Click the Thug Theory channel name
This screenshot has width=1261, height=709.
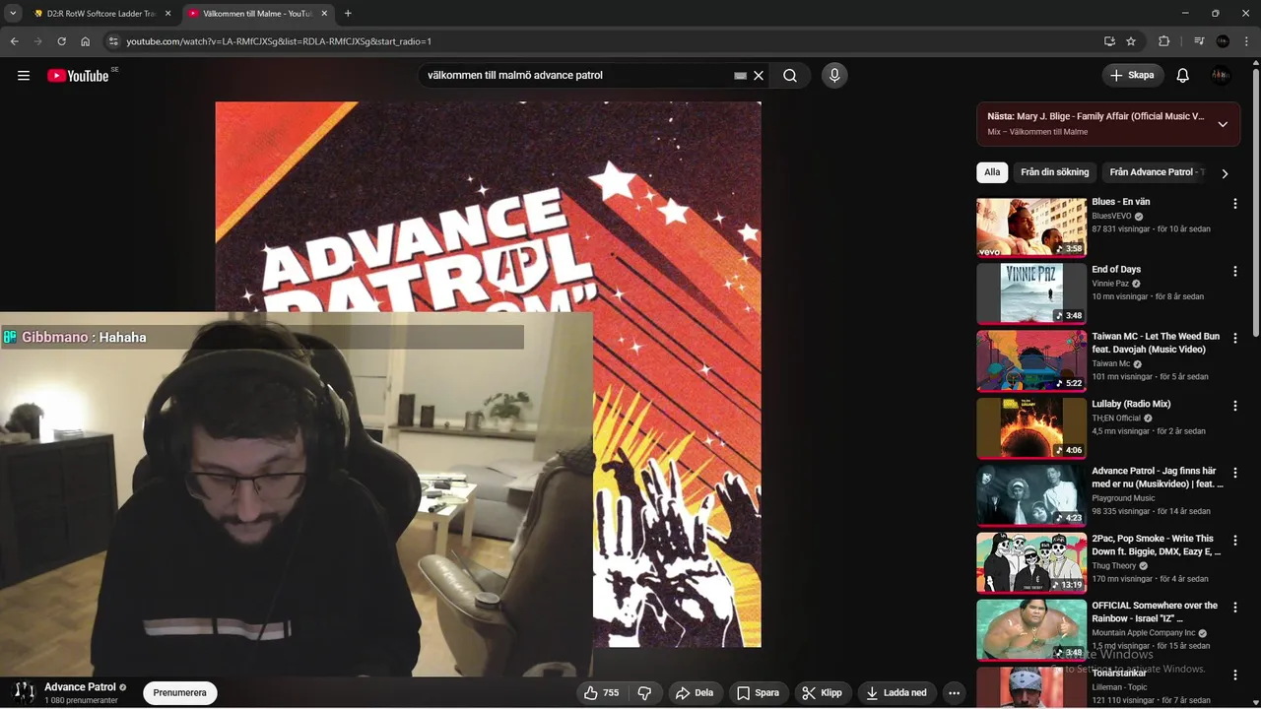tap(1114, 566)
